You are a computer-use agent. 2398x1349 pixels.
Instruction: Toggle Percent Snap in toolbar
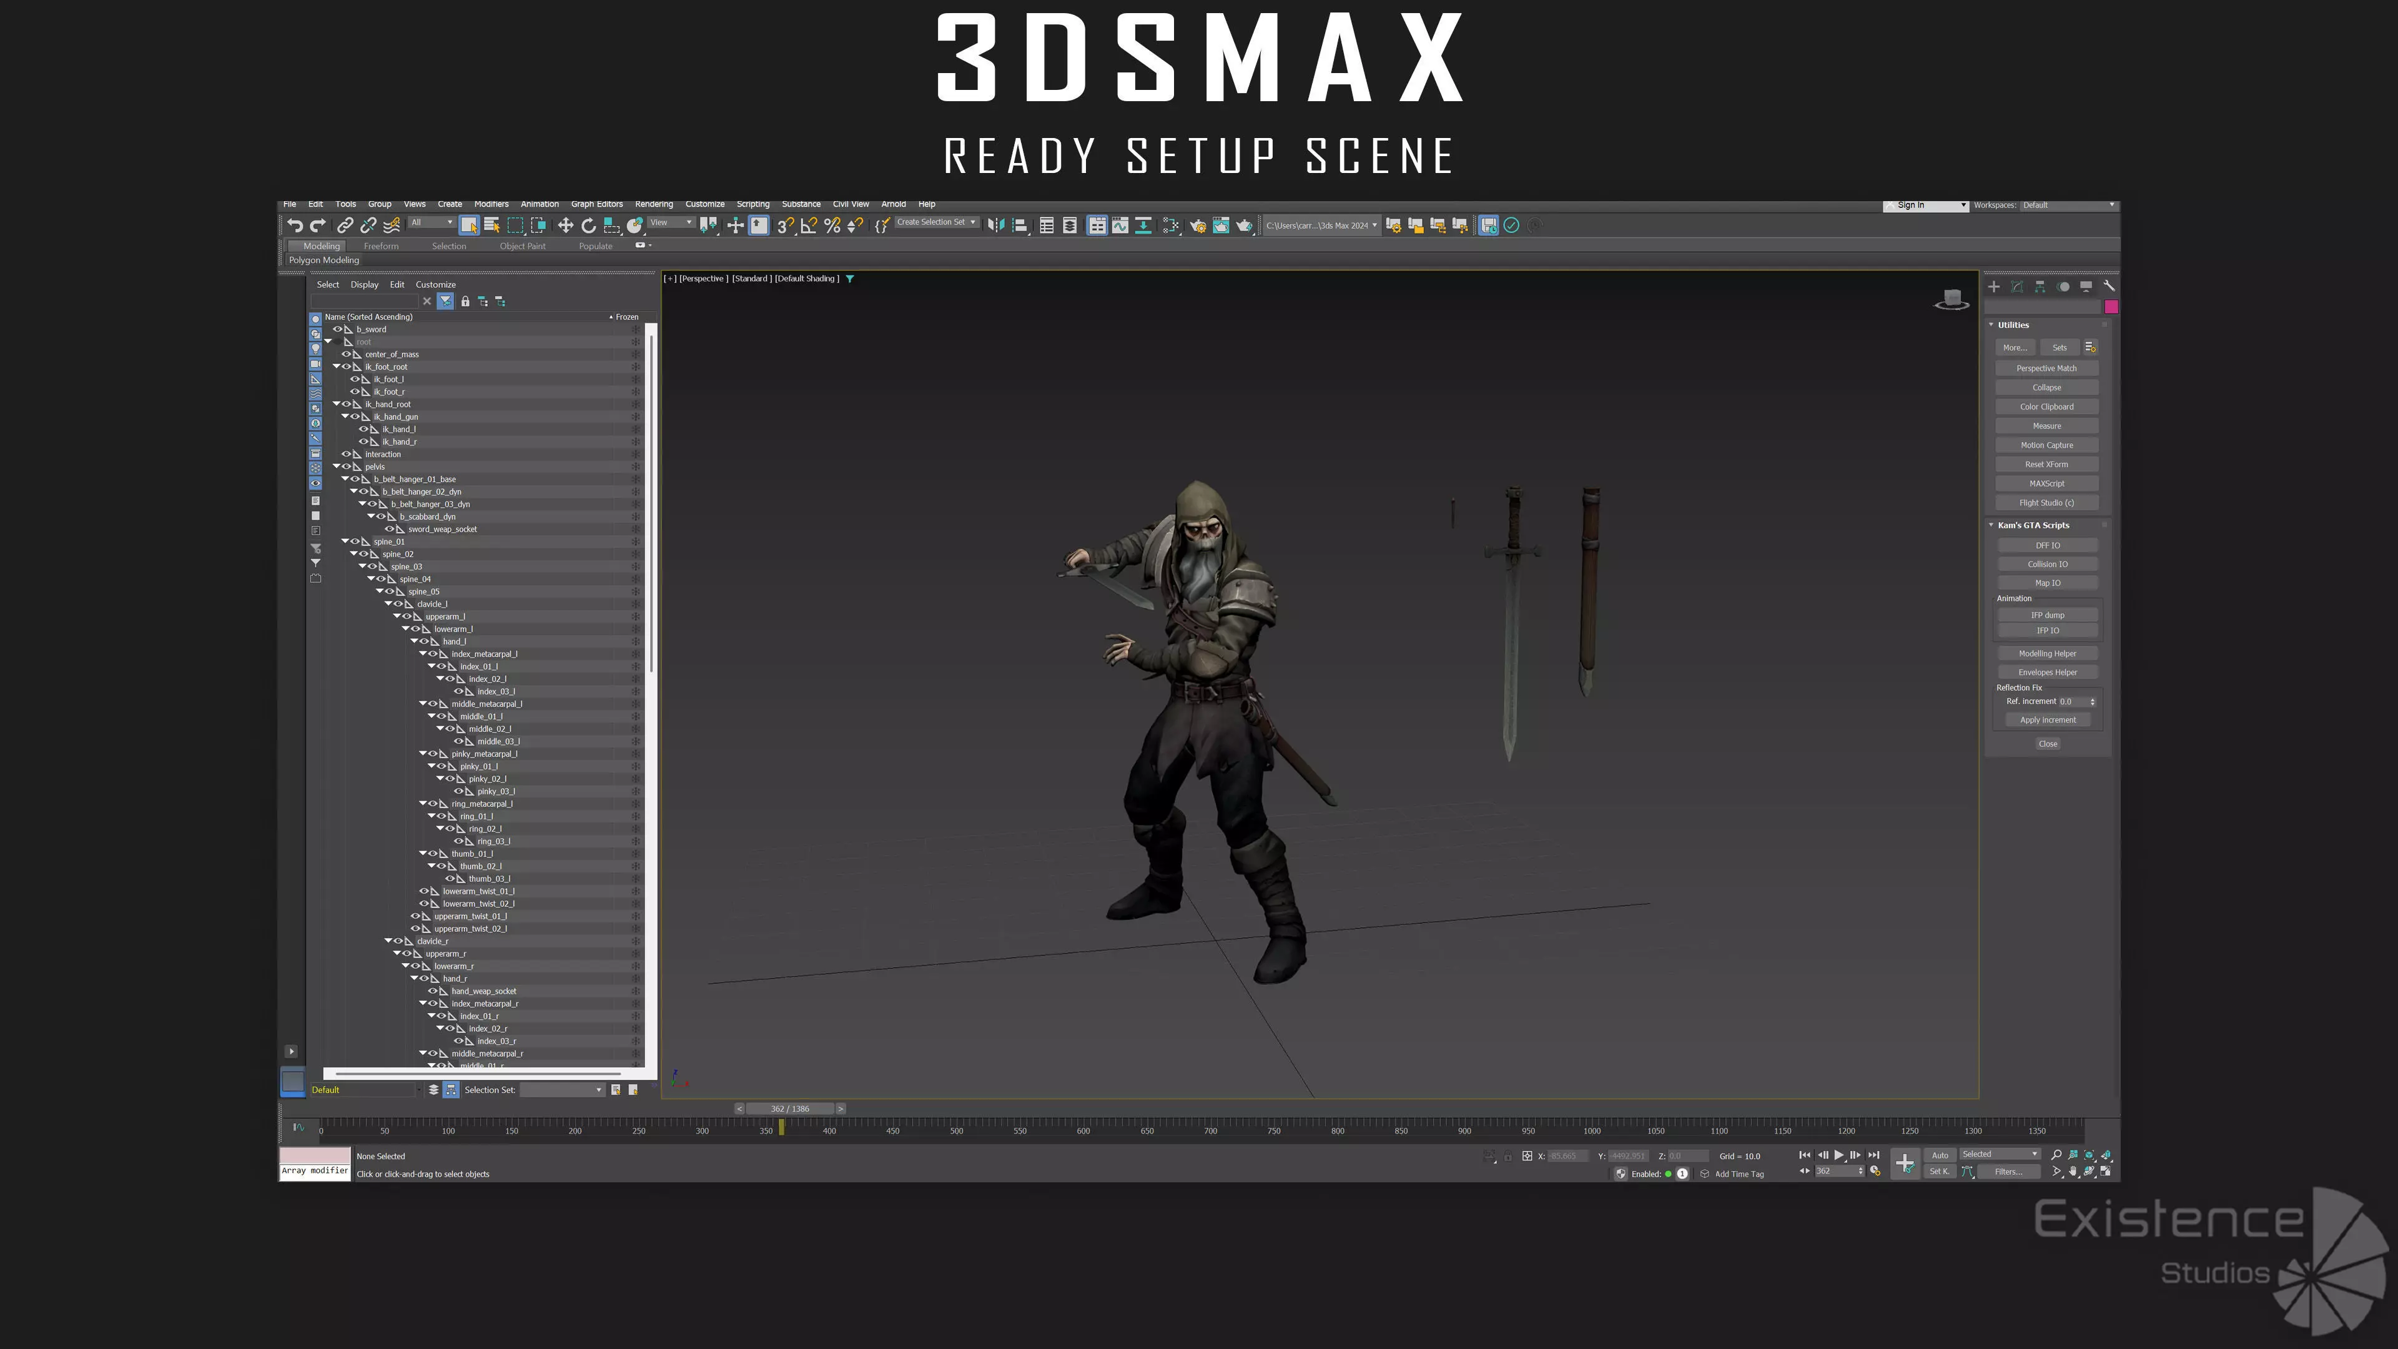[x=832, y=225]
